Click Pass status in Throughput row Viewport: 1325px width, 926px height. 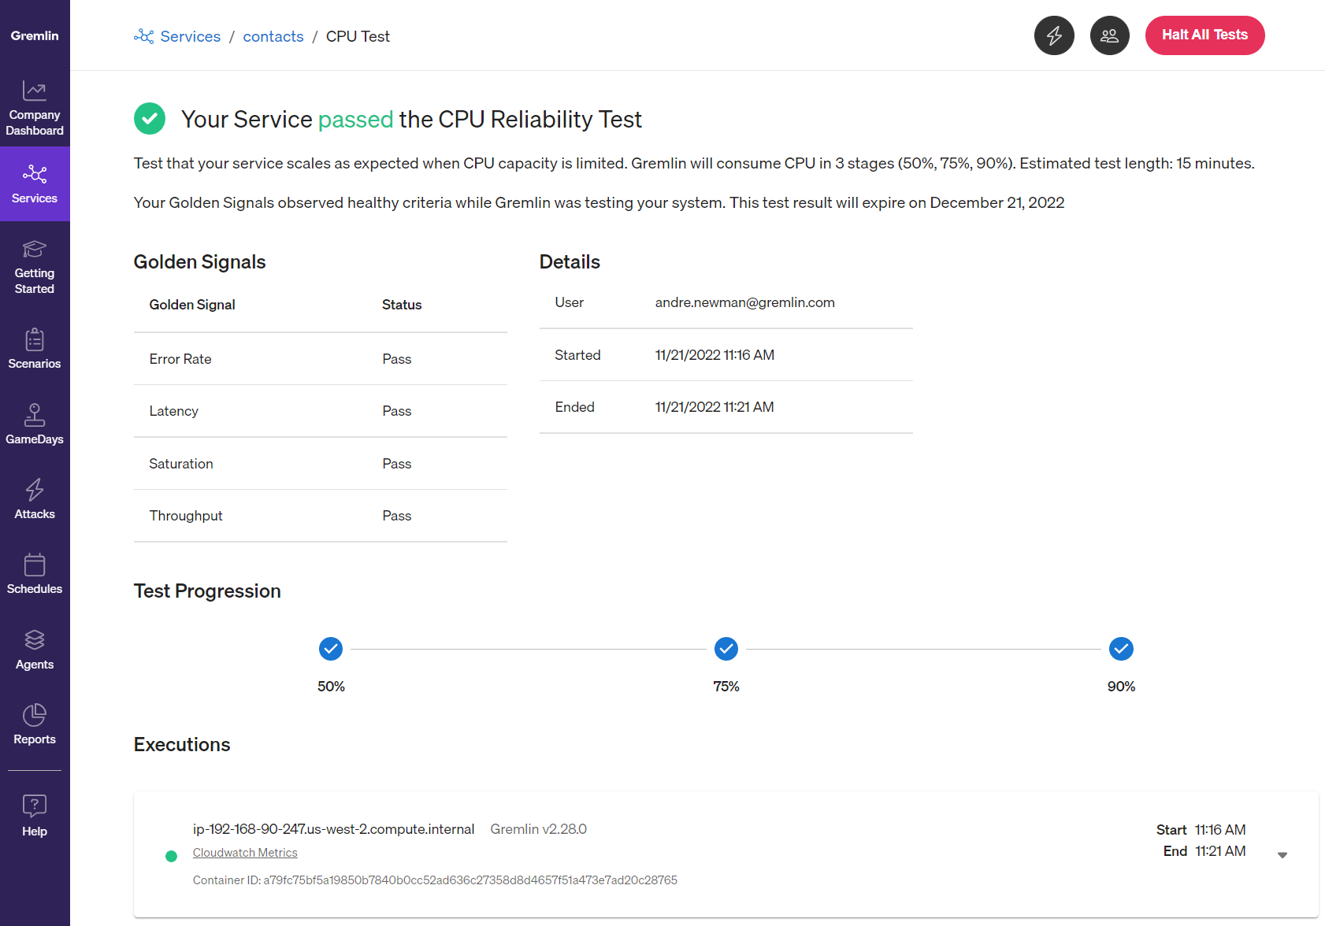click(397, 516)
